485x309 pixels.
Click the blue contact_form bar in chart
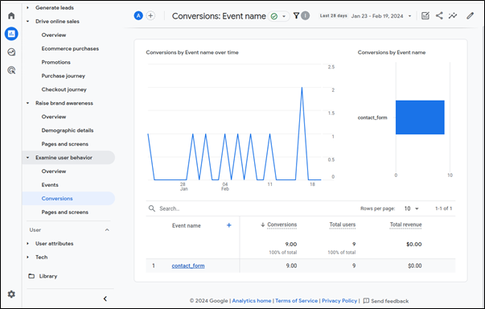(420, 117)
